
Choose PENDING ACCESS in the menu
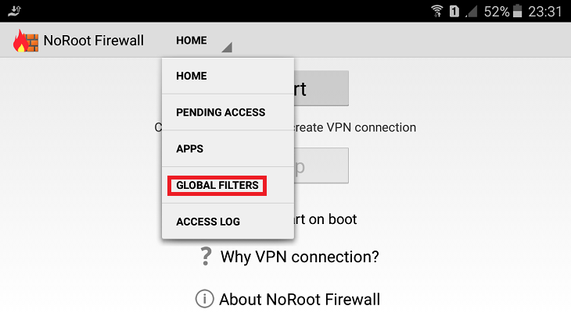pos(228,112)
